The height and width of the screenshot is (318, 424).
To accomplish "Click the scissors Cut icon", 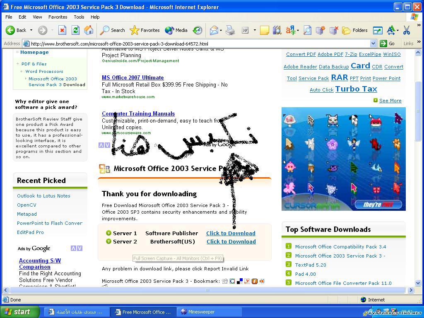I will point(406,30).
